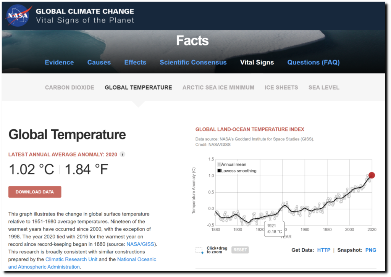The width and height of the screenshot is (391, 277).
Task: Select the red 2020 data point
Action: coord(372,176)
